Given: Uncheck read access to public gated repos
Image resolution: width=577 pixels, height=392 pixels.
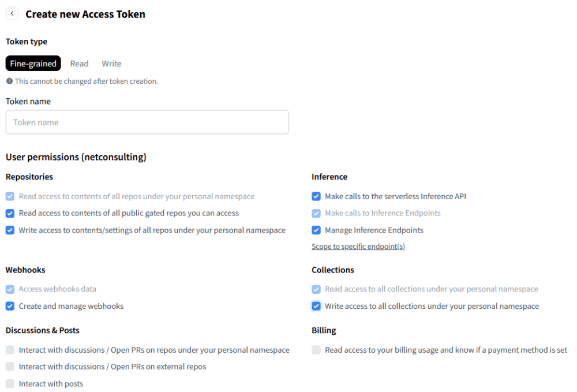Looking at the screenshot, I should [x=10, y=213].
